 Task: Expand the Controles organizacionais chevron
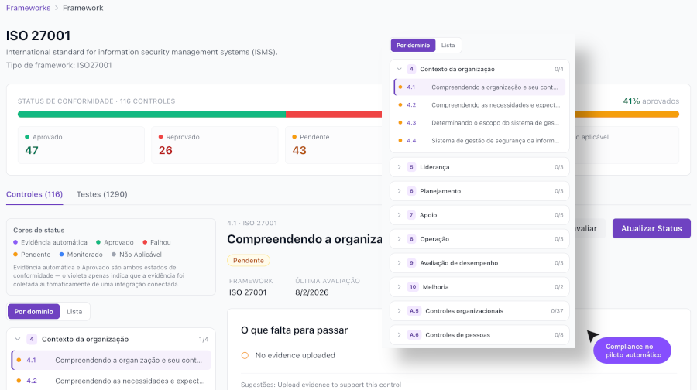pos(399,311)
